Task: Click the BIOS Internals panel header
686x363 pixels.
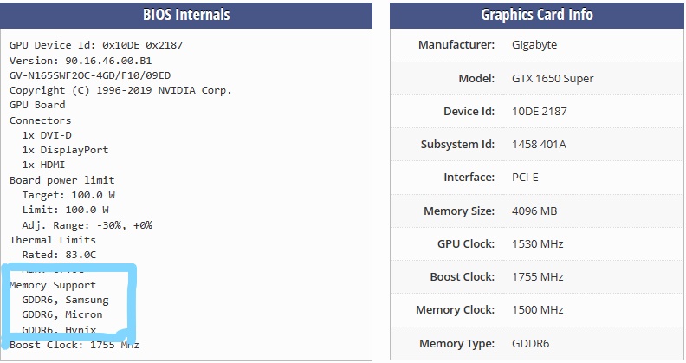Action: [x=186, y=15]
